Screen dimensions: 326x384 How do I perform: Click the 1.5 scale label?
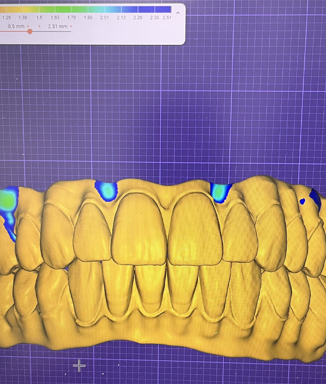pyautogui.click(x=39, y=18)
